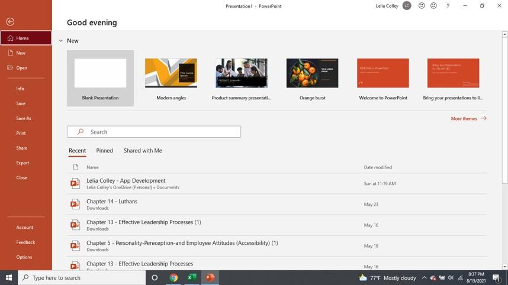Switch to the Pinned tab
508x285 pixels.
pos(104,151)
